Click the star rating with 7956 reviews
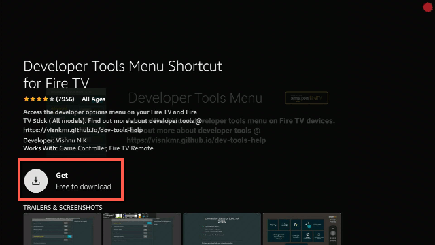This screenshot has width=435, height=245. pyautogui.click(x=49, y=99)
